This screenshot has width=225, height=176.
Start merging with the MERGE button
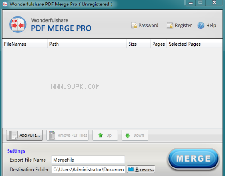[x=193, y=159]
